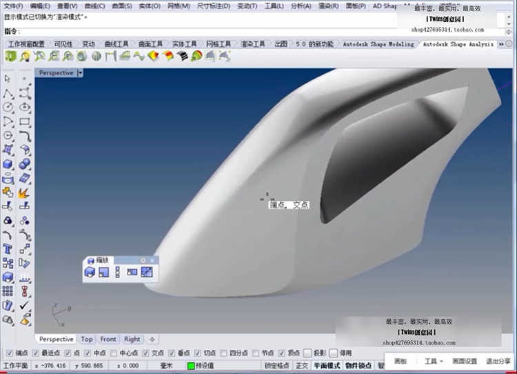Toggle the 切点 (Tangent) osnap checkbox
The height and width of the screenshot is (374, 517).
[x=197, y=353]
